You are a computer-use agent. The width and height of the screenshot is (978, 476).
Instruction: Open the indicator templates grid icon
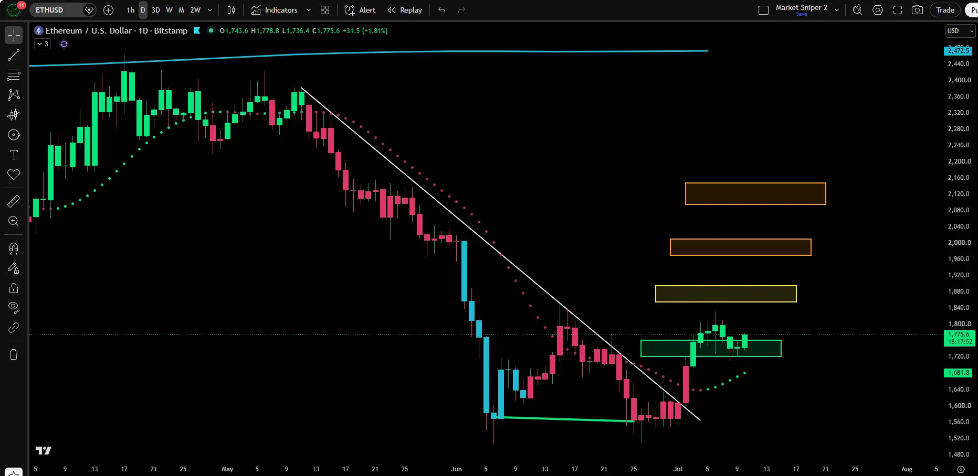(325, 10)
